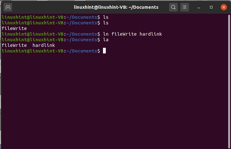Image resolution: width=231 pixels, height=149 pixels.
Task: Click 'linuxhint@linuxhint-VB' on the first prompt line
Action: click(33, 17)
